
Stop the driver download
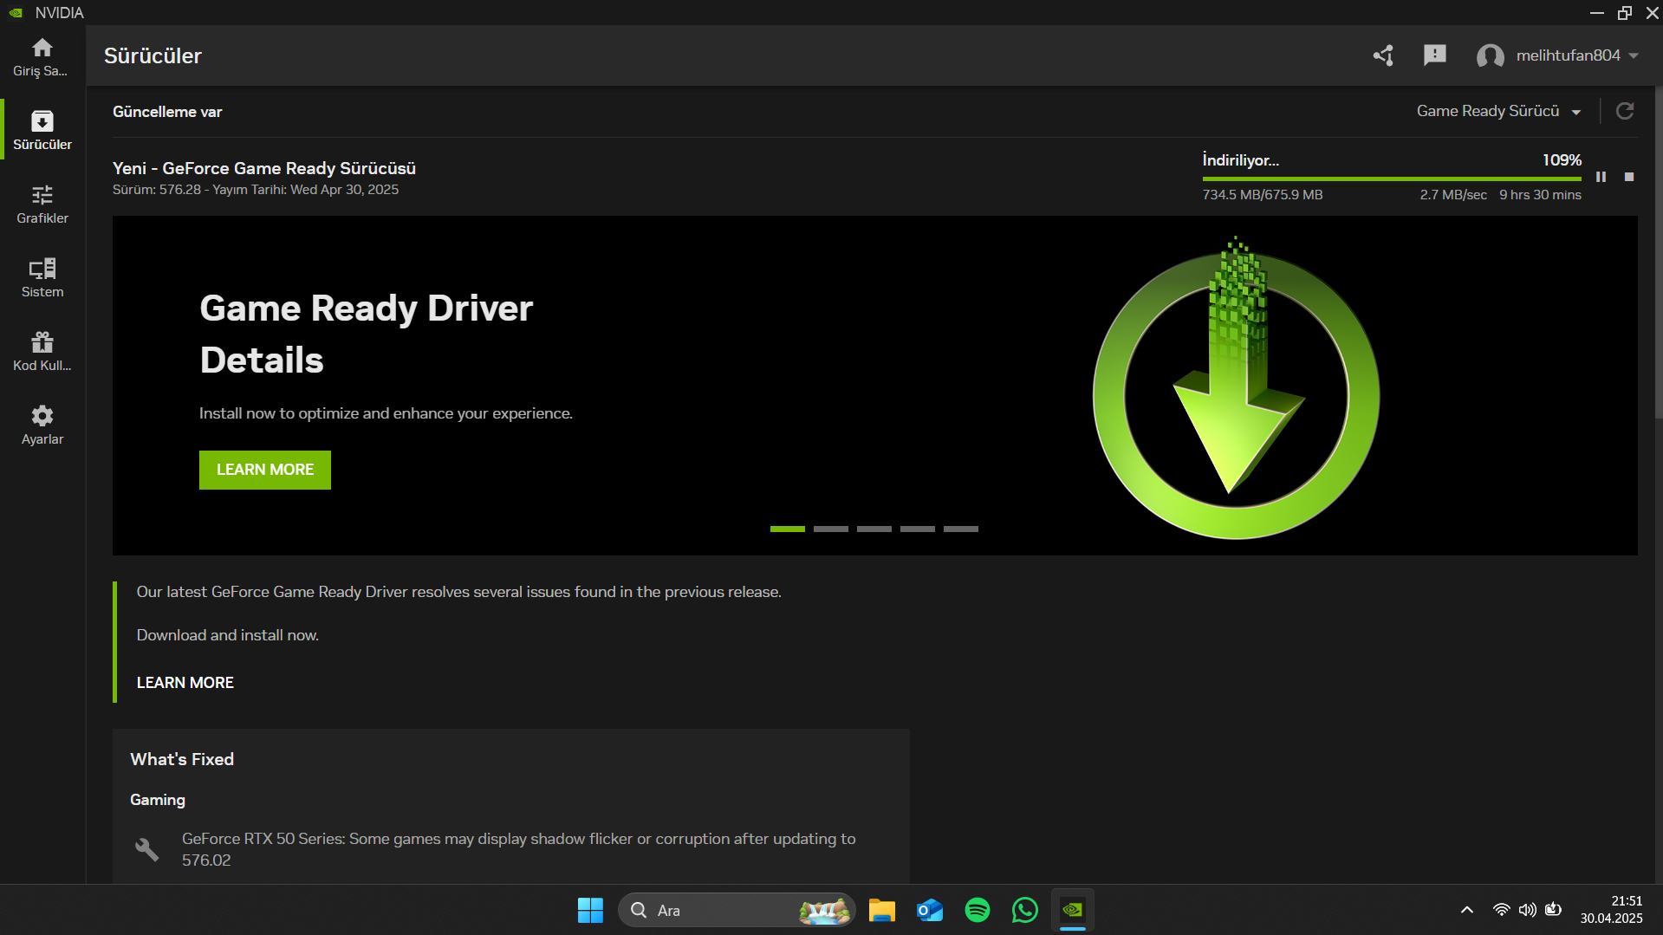point(1629,177)
